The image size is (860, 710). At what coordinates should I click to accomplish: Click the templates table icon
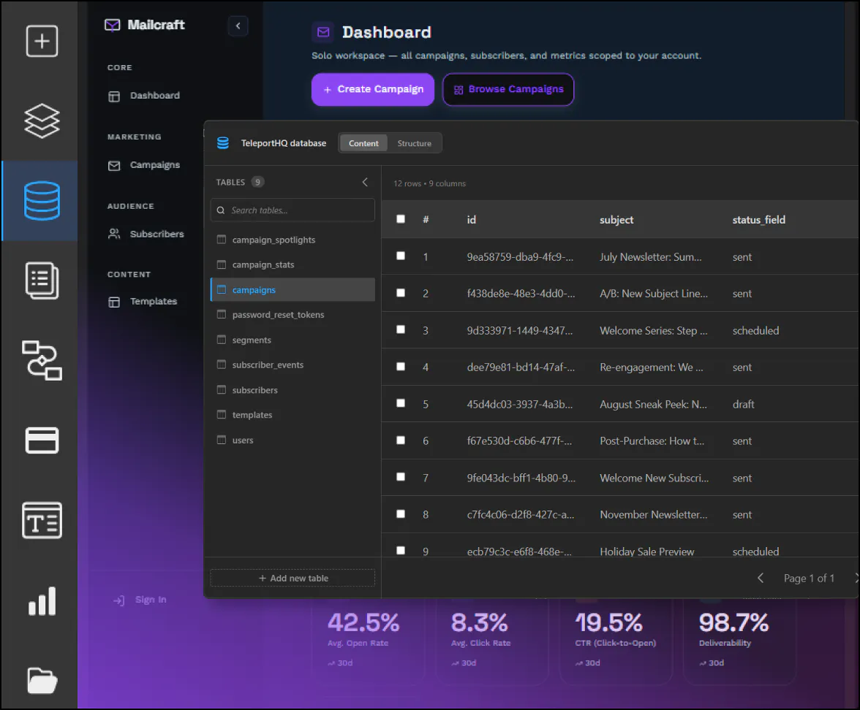pyautogui.click(x=222, y=415)
